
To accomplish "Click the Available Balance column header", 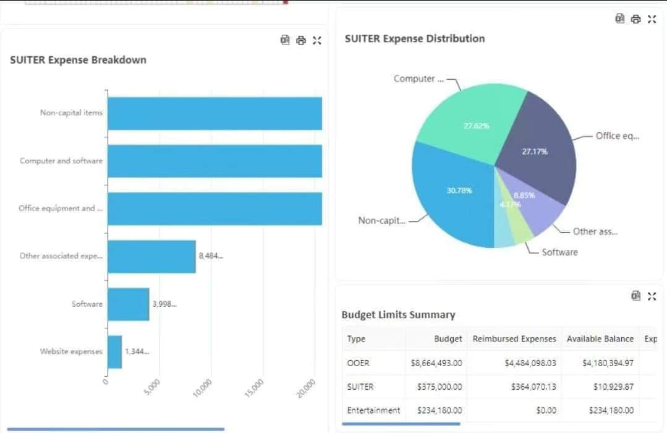I will pyautogui.click(x=600, y=339).
